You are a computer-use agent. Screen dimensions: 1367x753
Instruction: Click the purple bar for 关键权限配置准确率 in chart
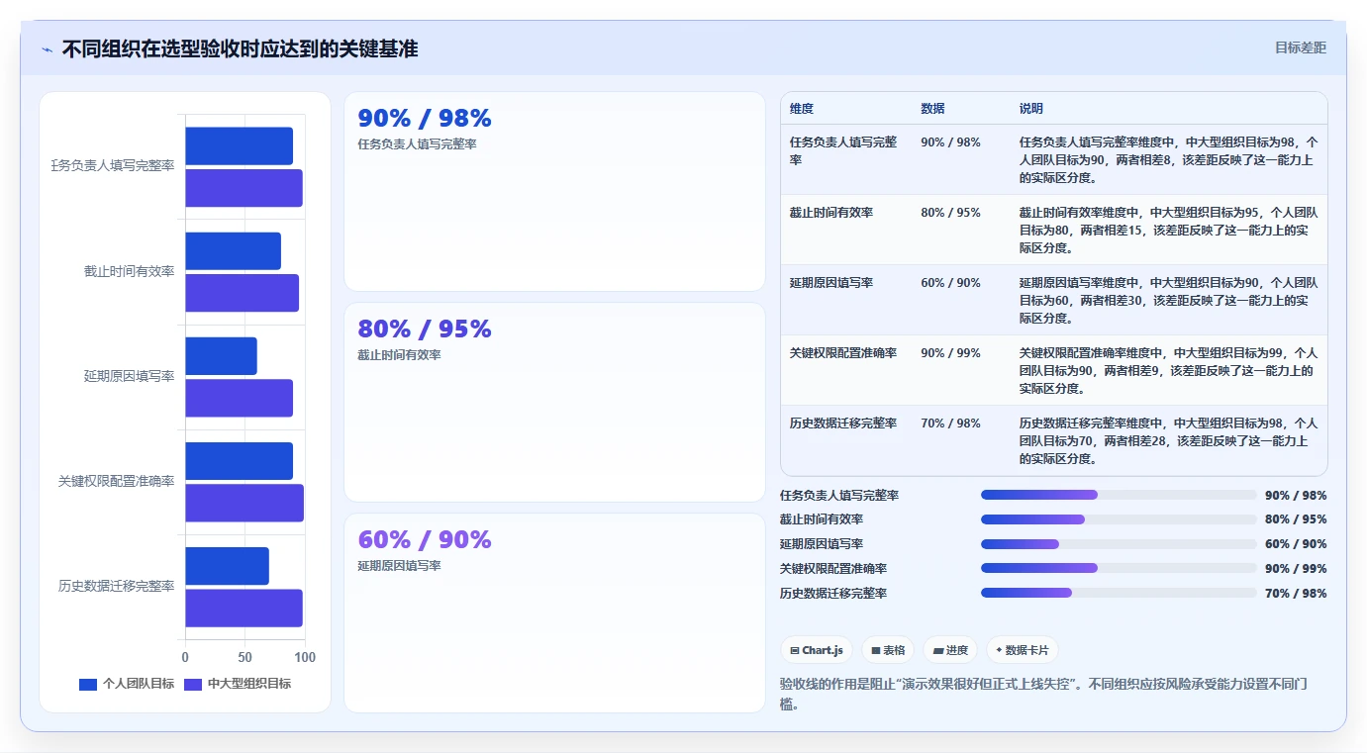pyautogui.click(x=244, y=503)
